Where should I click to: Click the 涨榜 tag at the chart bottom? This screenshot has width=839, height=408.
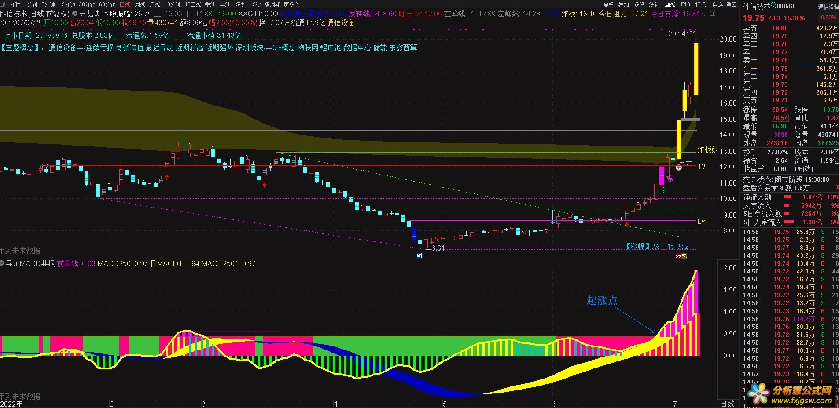[x=681, y=255]
